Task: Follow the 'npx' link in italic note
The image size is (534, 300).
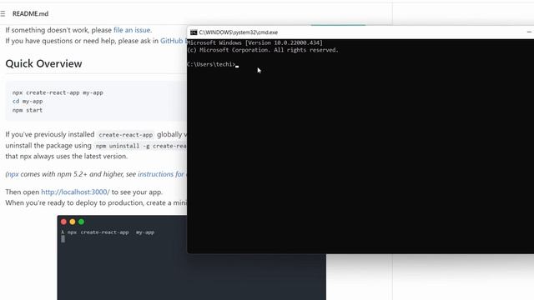Action: click(13, 174)
